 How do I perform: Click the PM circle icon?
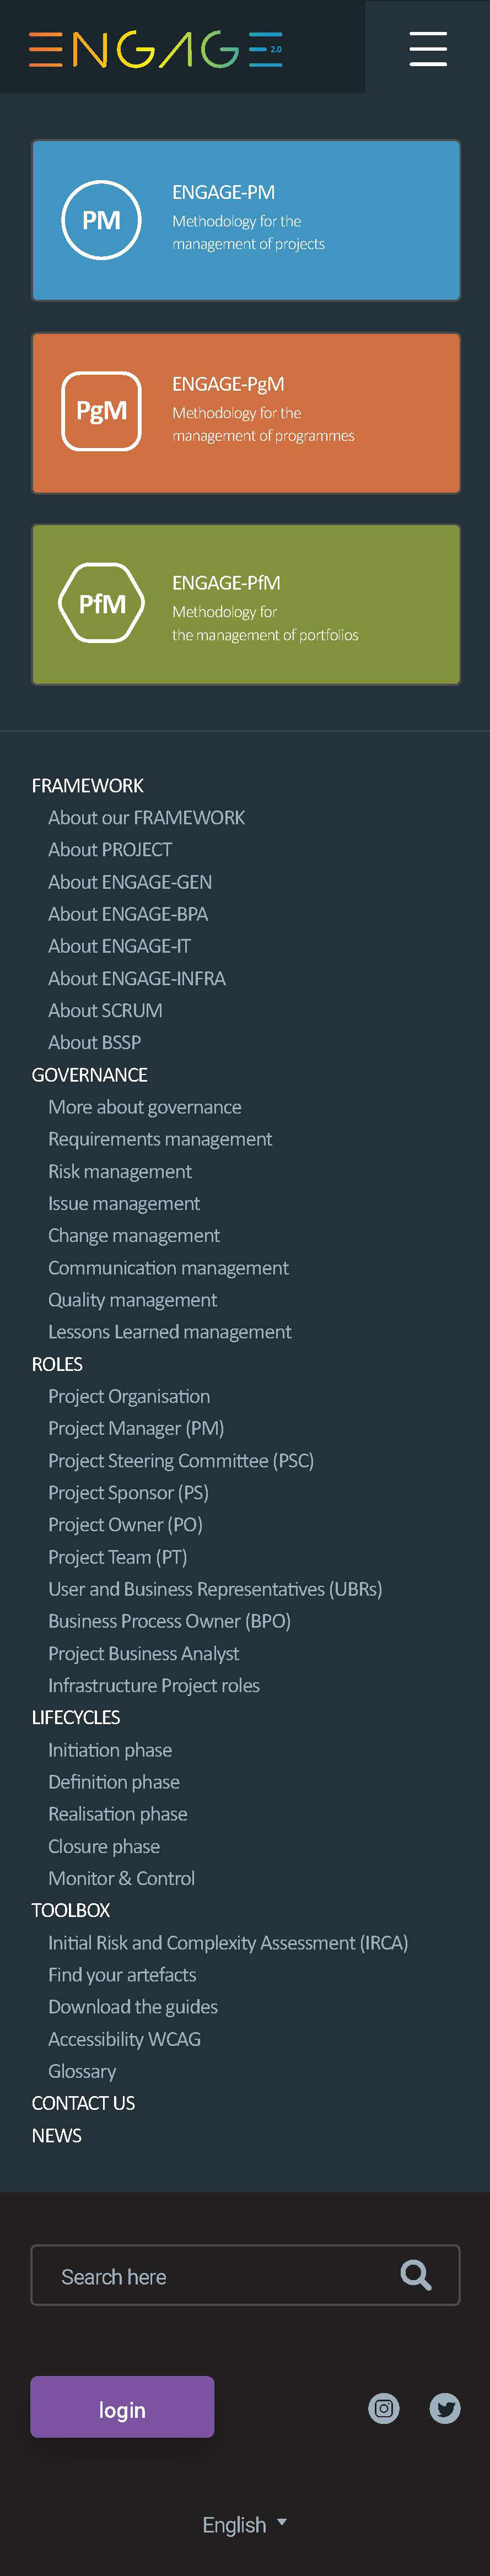(x=101, y=220)
